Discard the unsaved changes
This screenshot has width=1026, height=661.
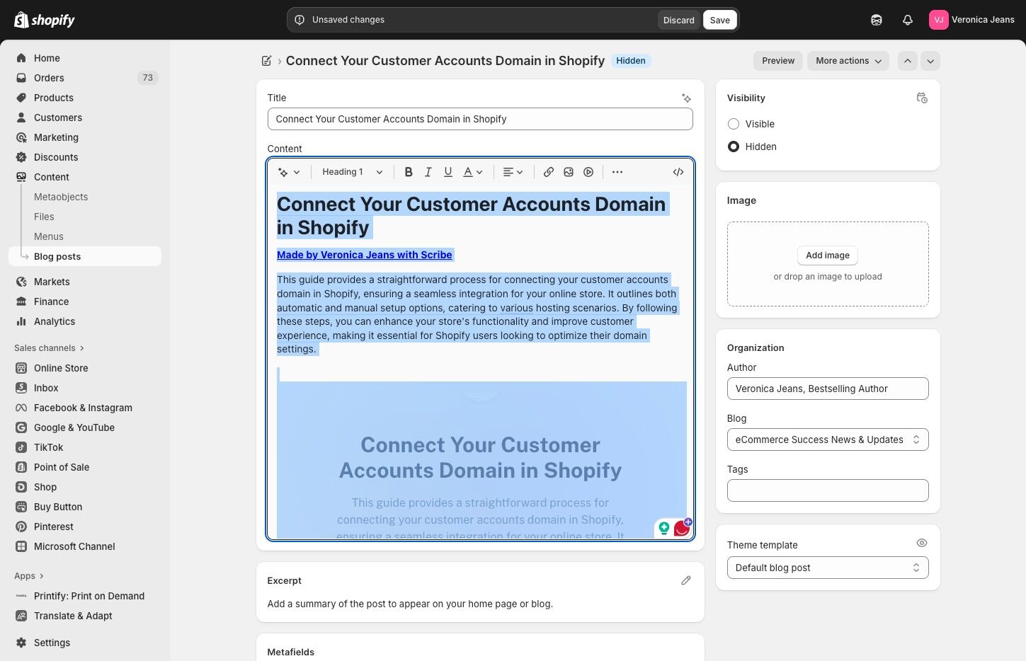click(x=678, y=20)
